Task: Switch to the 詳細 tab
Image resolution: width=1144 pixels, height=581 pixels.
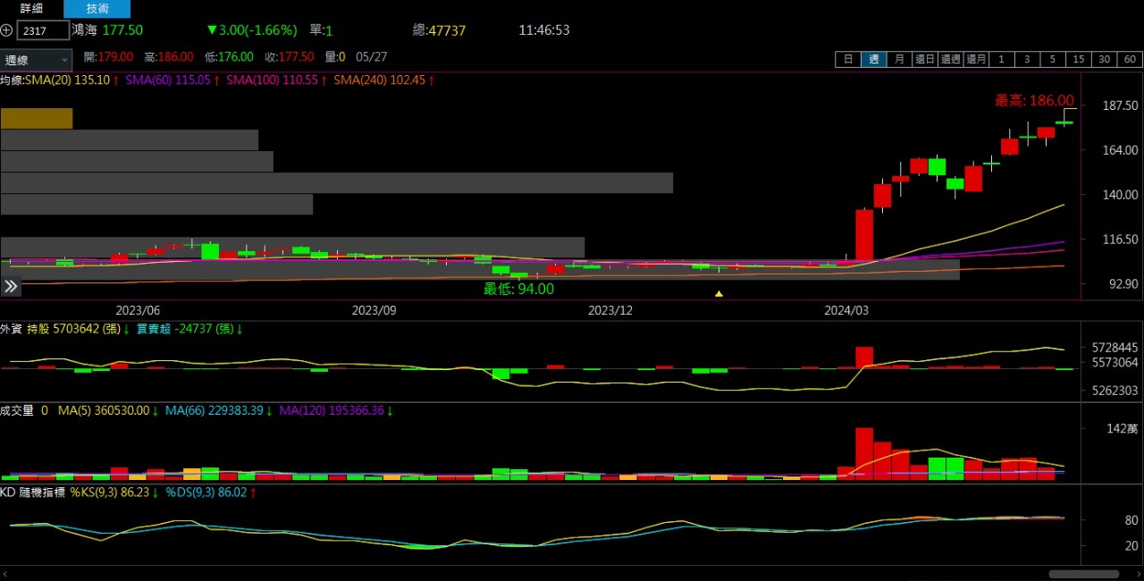Action: [x=31, y=8]
